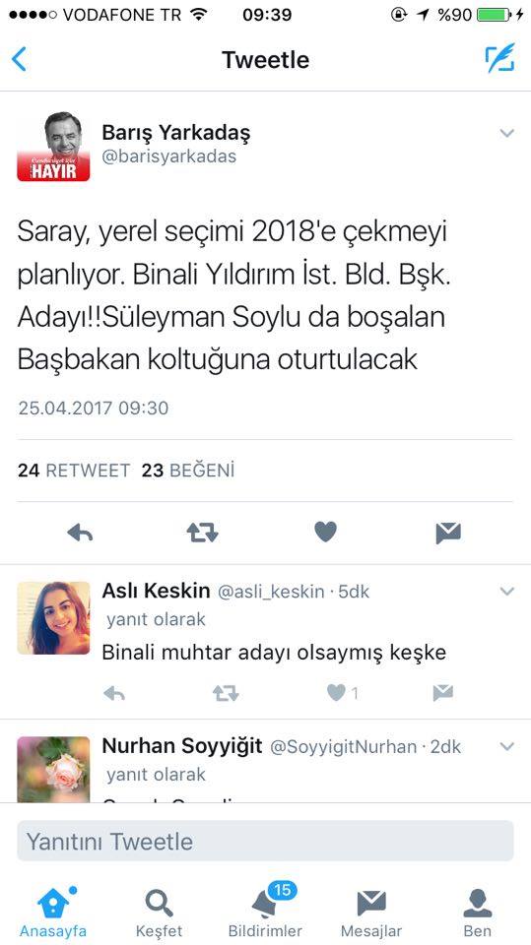This screenshot has width=531, height=945.
Task: Retweet the main tweet about Saray
Action: click(203, 533)
